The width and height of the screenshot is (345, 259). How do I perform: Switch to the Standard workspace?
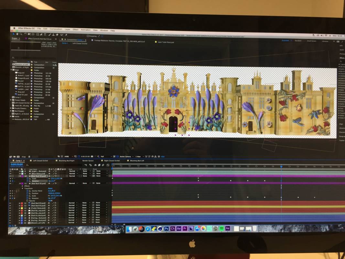297,41
